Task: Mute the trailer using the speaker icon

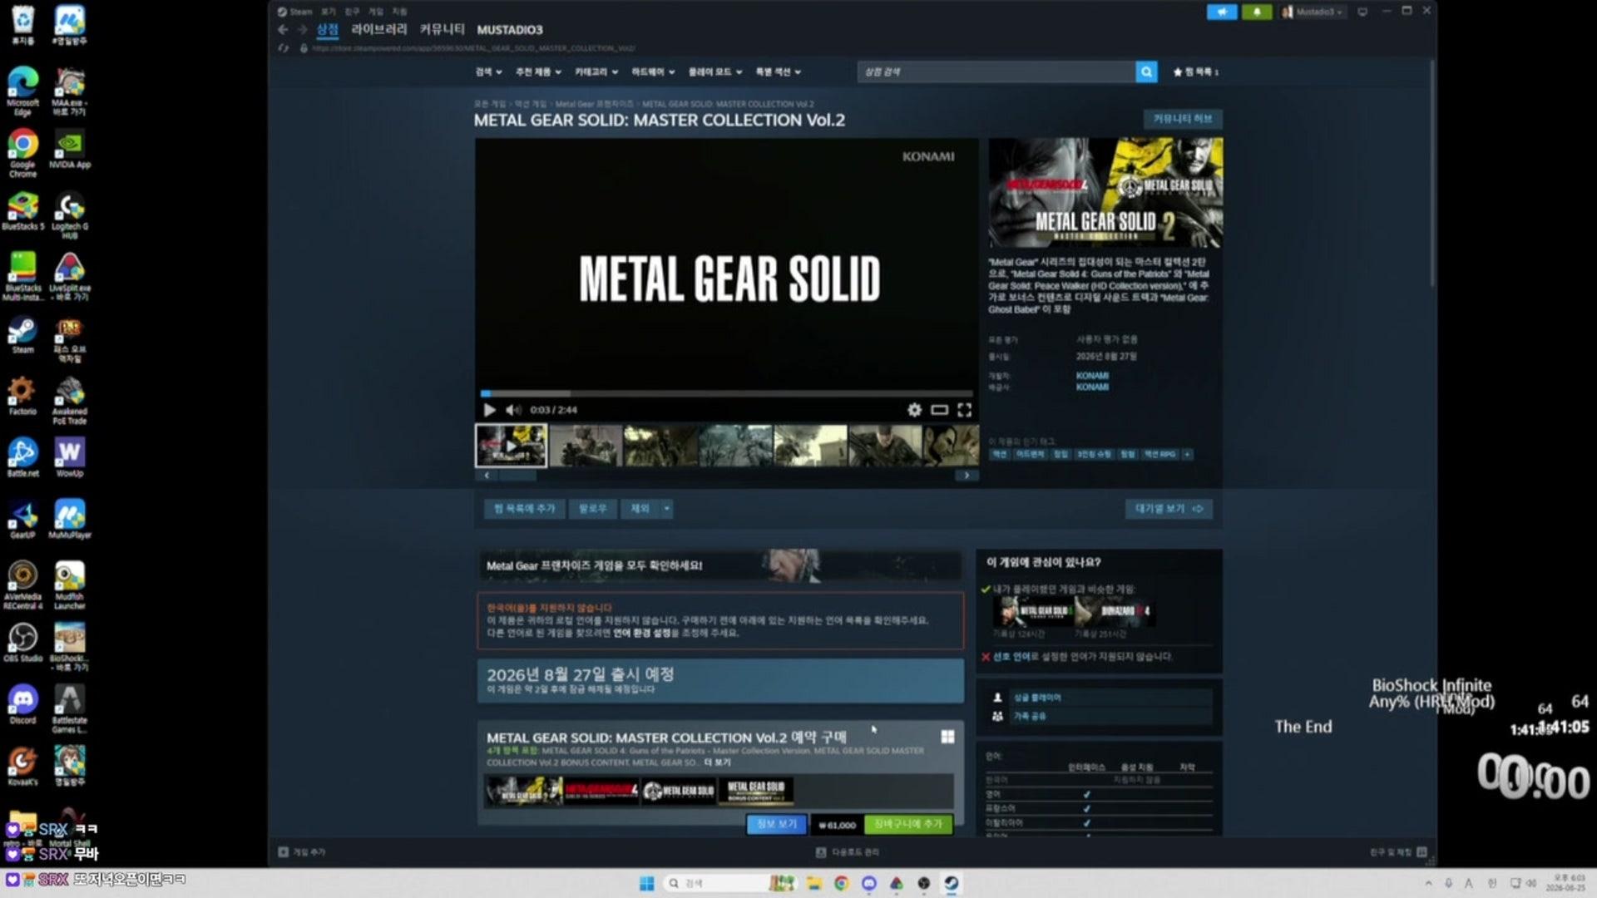Action: 513,410
